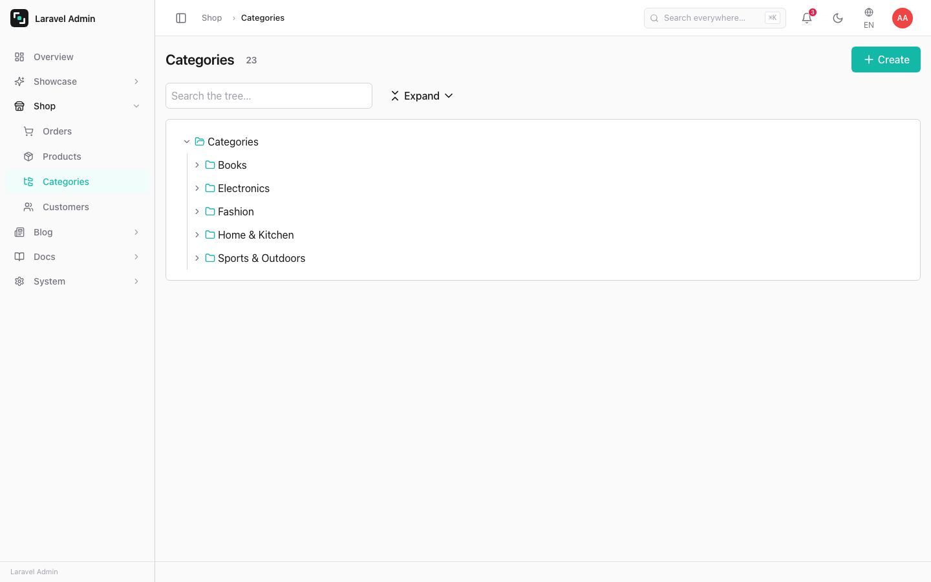Go to Orders in sidebar

[x=78, y=131]
